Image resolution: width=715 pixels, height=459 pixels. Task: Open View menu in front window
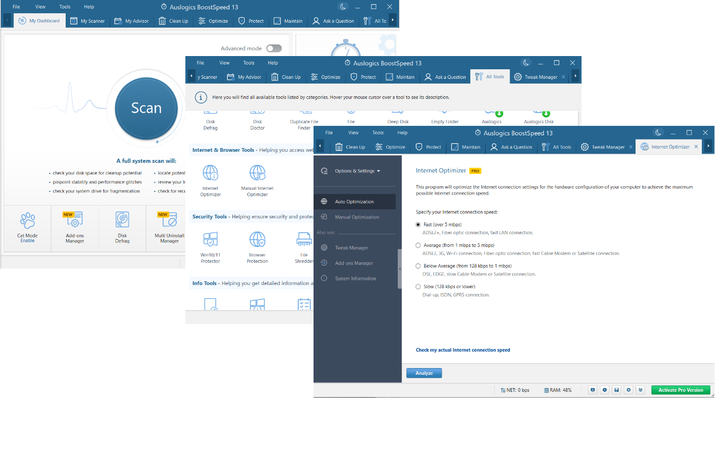click(x=353, y=133)
